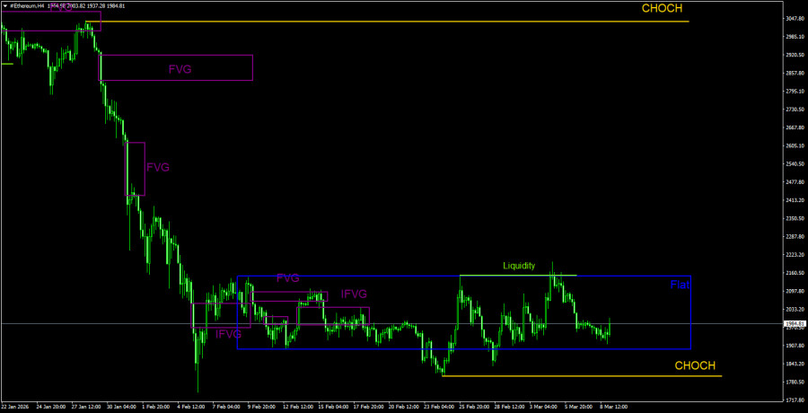Select the CHOCH label above the bottom yellow line
The height and width of the screenshot is (413, 808).
pos(695,365)
